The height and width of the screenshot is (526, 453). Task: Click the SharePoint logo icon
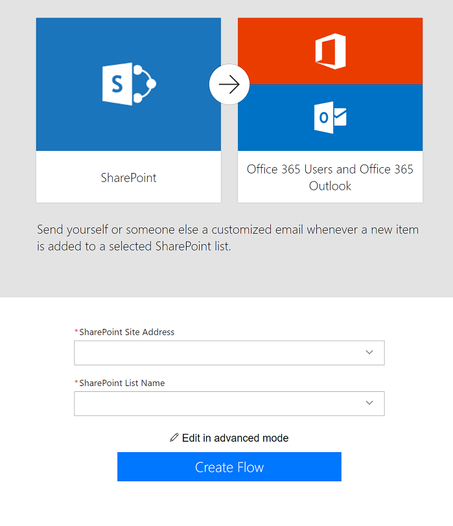tap(129, 84)
